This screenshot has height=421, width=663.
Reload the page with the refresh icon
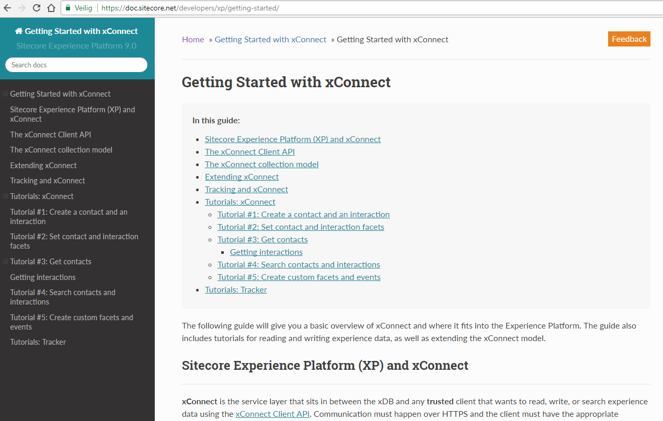[37, 8]
